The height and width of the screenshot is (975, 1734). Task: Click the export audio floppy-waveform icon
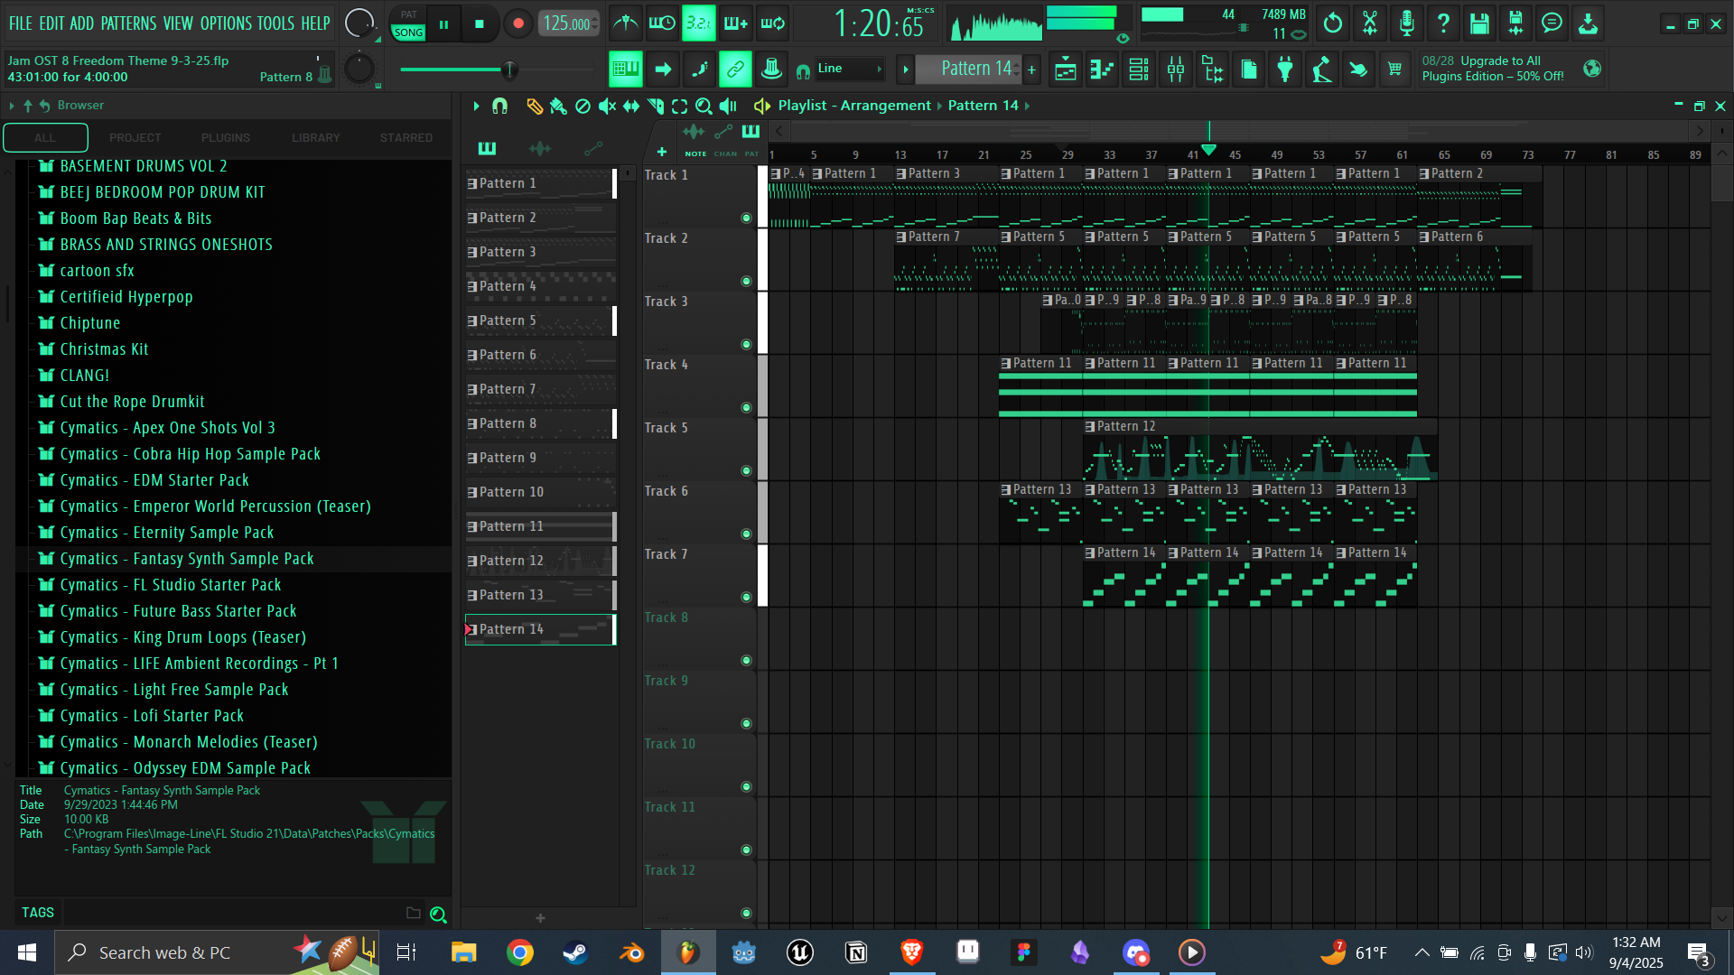[x=1516, y=23]
